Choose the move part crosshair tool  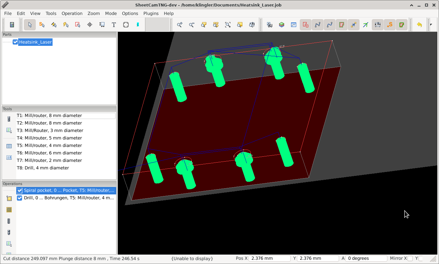pos(90,25)
